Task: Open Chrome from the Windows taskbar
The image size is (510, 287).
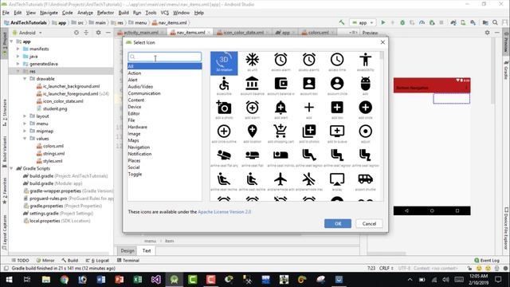Action: point(64,280)
